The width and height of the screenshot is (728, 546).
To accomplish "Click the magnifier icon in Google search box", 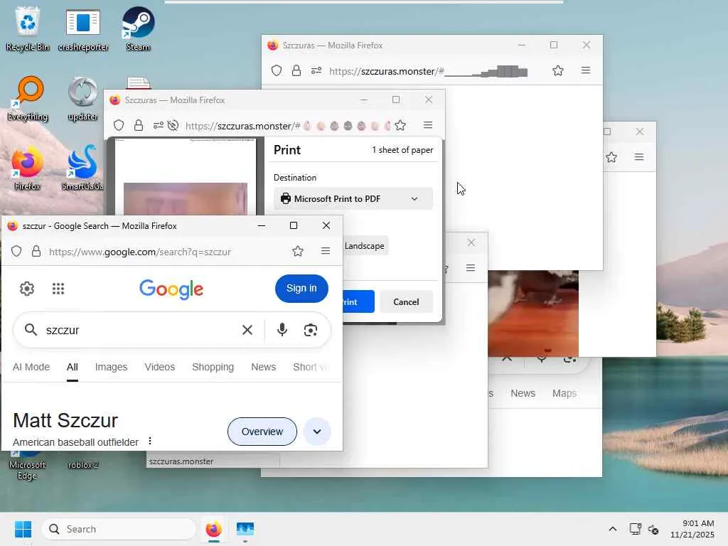I will [31, 330].
